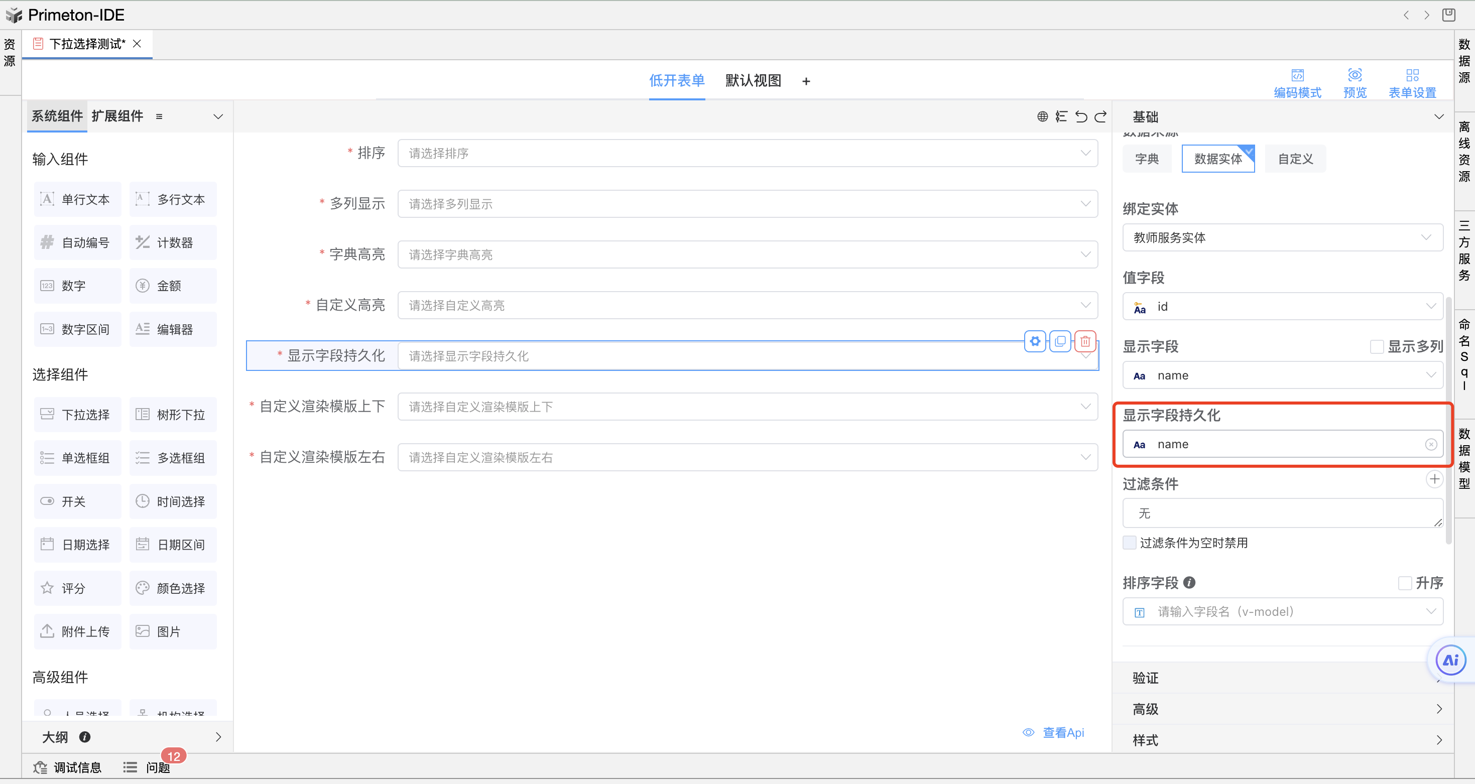Copy the selected field with duplicate icon
This screenshot has height=784, width=1475.
(x=1060, y=342)
